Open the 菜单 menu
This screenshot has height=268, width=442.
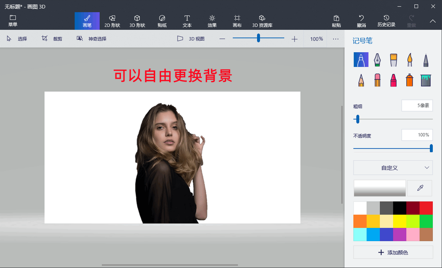[x=13, y=21]
